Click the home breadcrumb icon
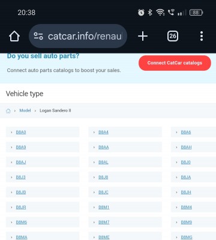Viewport: 216px width, 240px height. click(8, 111)
